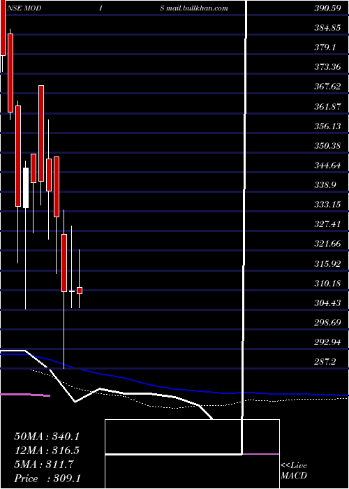
Task: Click the Price : 309.1 readout
Action: click(47, 479)
